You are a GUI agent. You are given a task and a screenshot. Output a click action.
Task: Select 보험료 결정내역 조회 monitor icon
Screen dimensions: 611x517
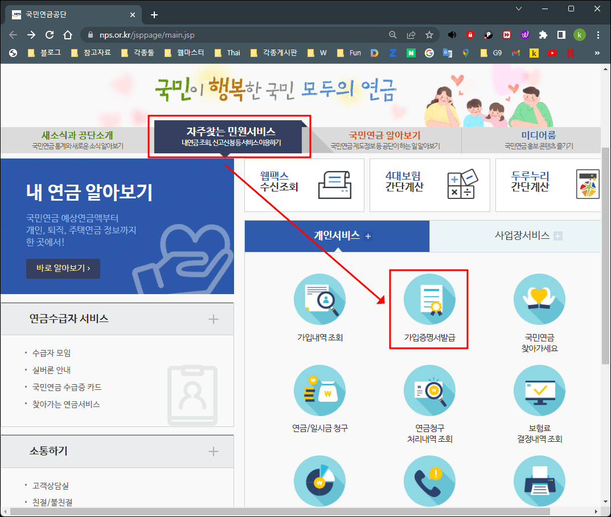click(x=539, y=390)
